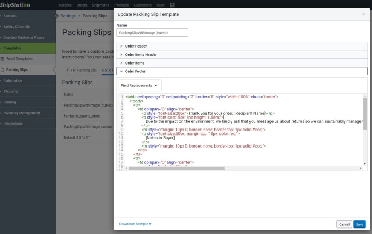The image size is (372, 234).
Task: Click inside the HTML code editor
Action: coord(243,130)
